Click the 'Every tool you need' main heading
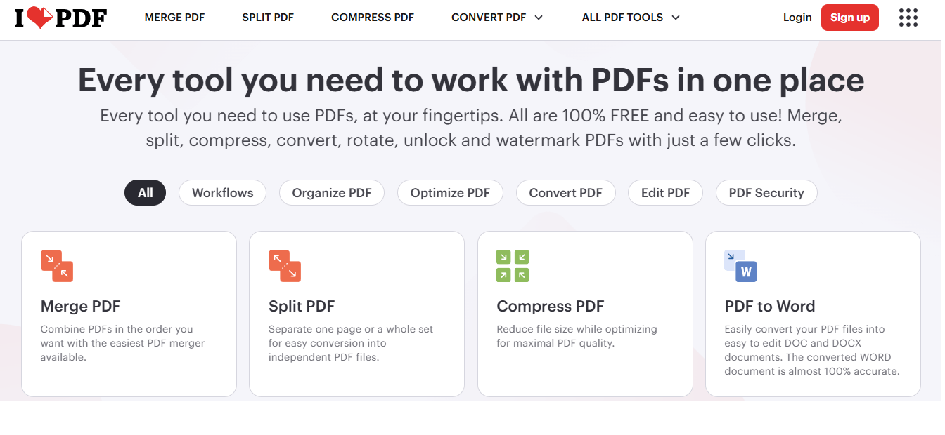Screen dimensions: 945x435 [471, 80]
